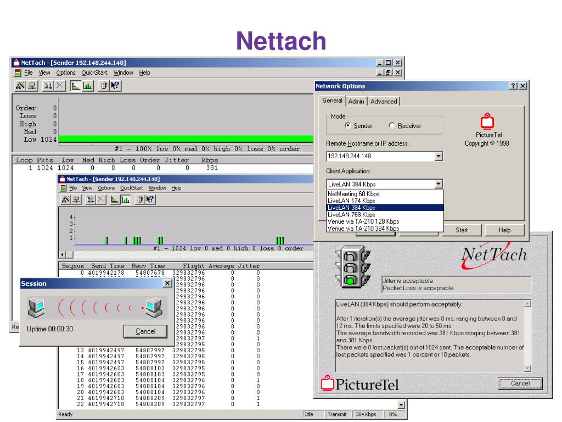Click the traffic light icon in back NetTach toolbar
Screen dimensions: 562x422
[x=103, y=86]
